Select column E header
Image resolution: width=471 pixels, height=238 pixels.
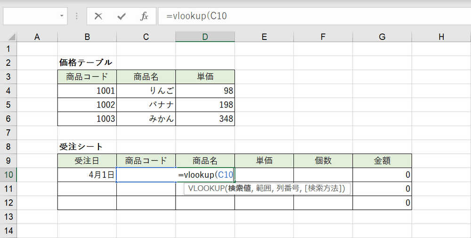[264, 37]
